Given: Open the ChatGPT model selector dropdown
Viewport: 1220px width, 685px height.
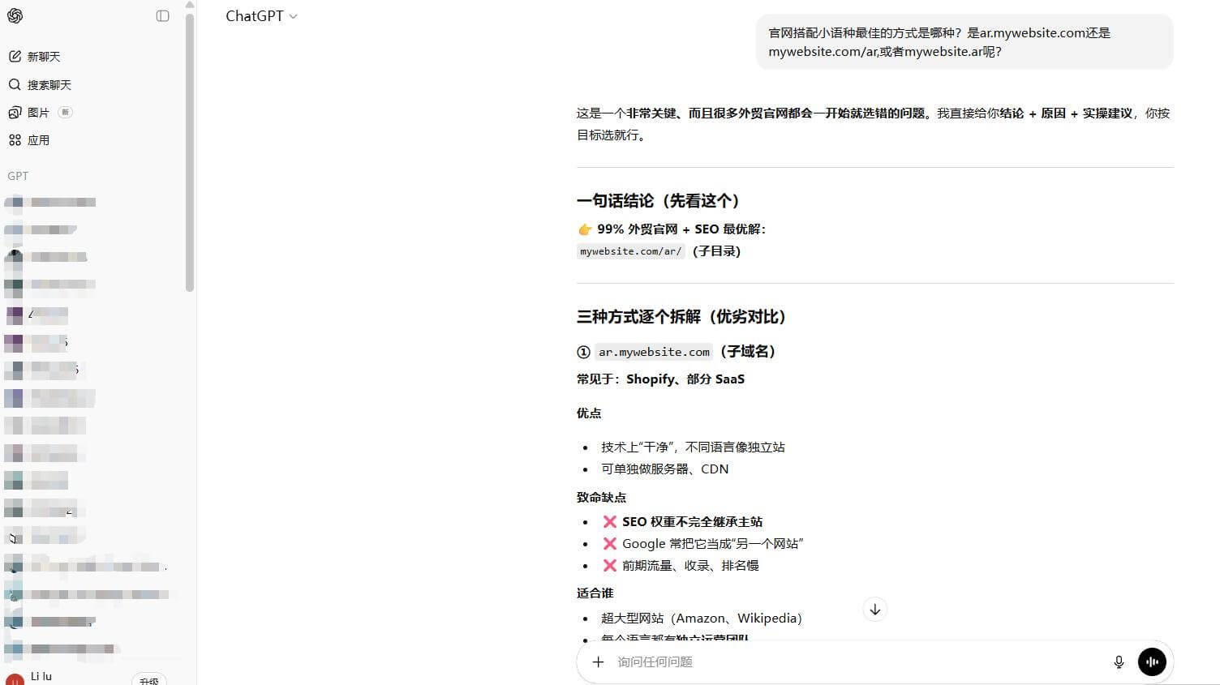Looking at the screenshot, I should click(x=261, y=16).
